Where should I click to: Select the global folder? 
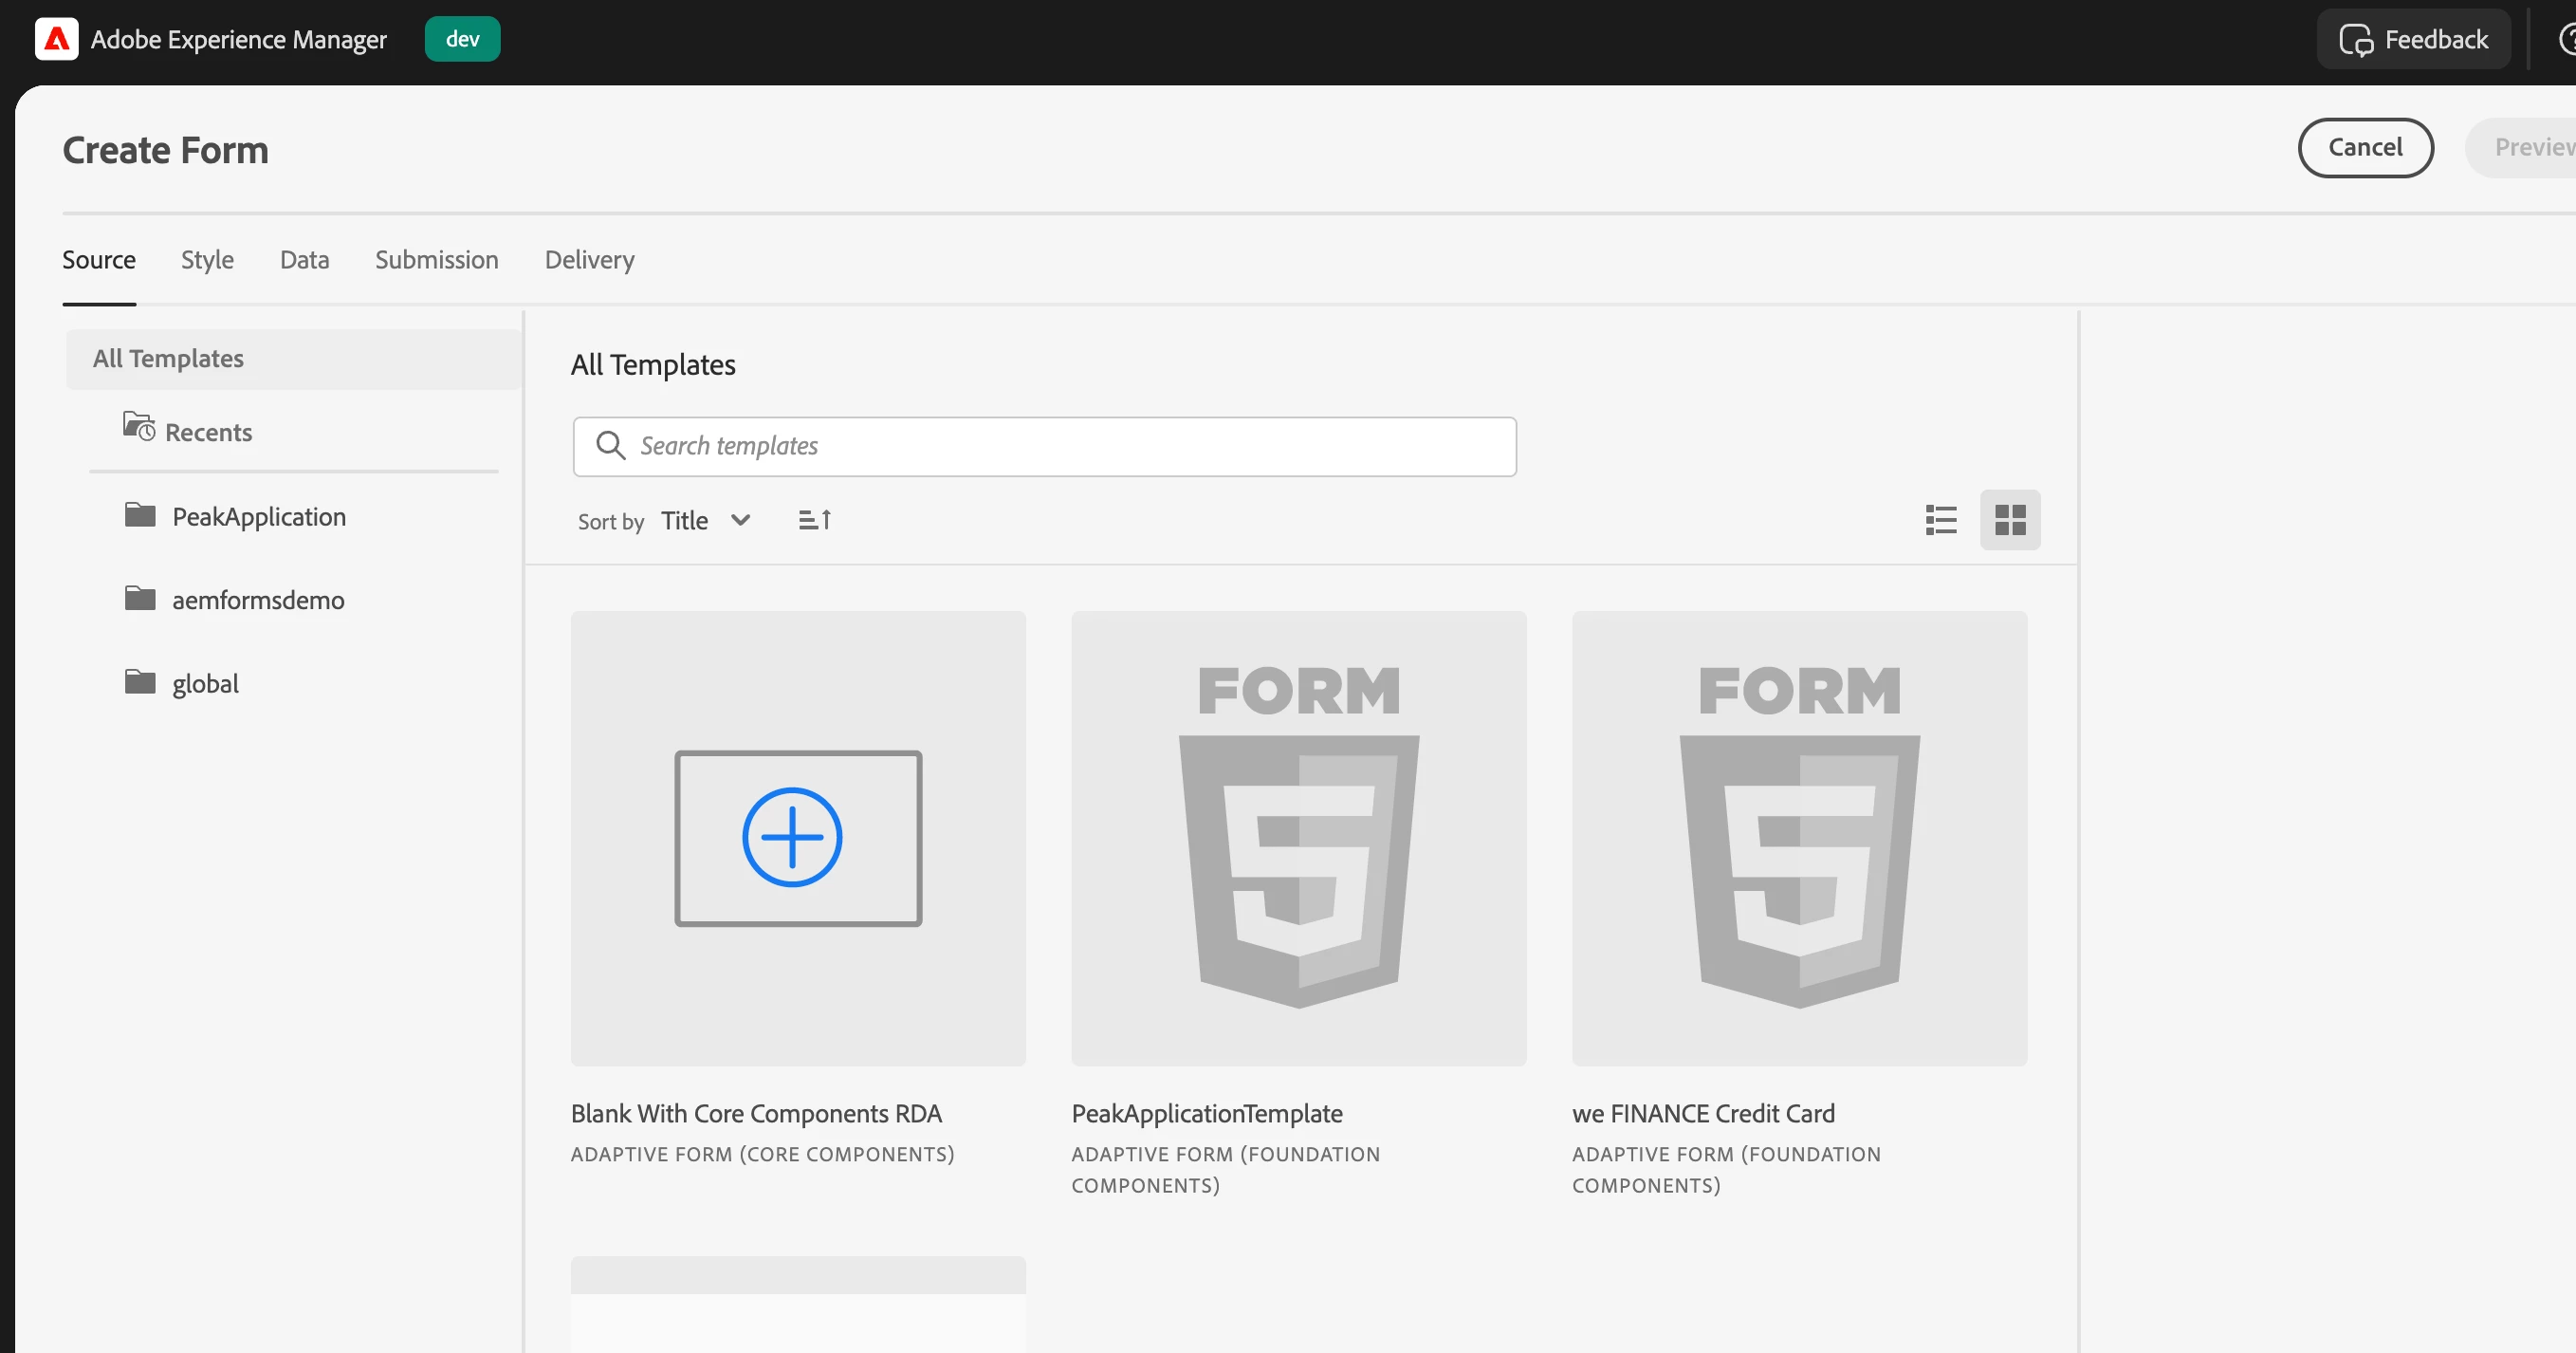click(205, 683)
